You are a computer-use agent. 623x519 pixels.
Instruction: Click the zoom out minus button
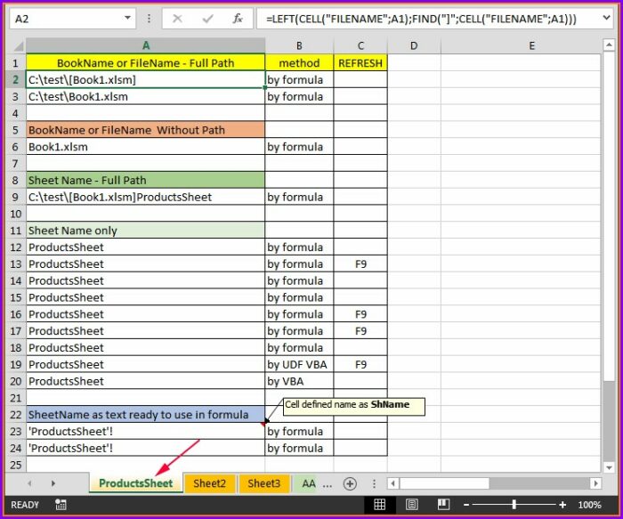[x=466, y=505]
